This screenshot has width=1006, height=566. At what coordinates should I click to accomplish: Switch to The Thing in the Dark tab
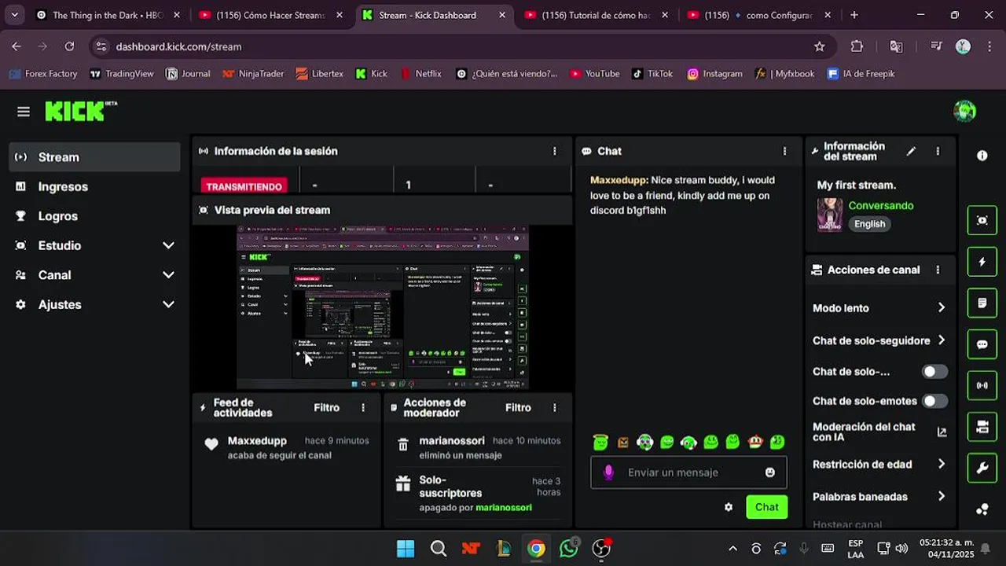pos(108,15)
